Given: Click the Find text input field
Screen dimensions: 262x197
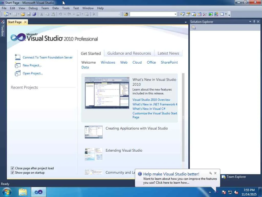Looking at the screenshot, I should (152, 14).
